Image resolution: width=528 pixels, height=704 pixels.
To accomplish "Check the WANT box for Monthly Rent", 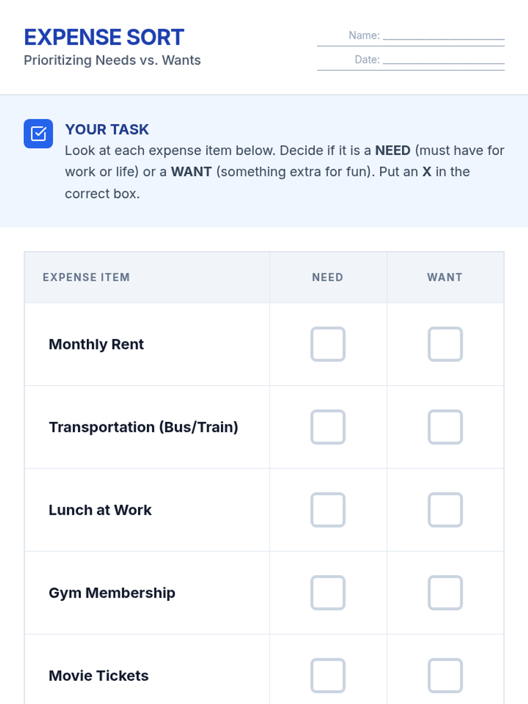I will click(445, 344).
